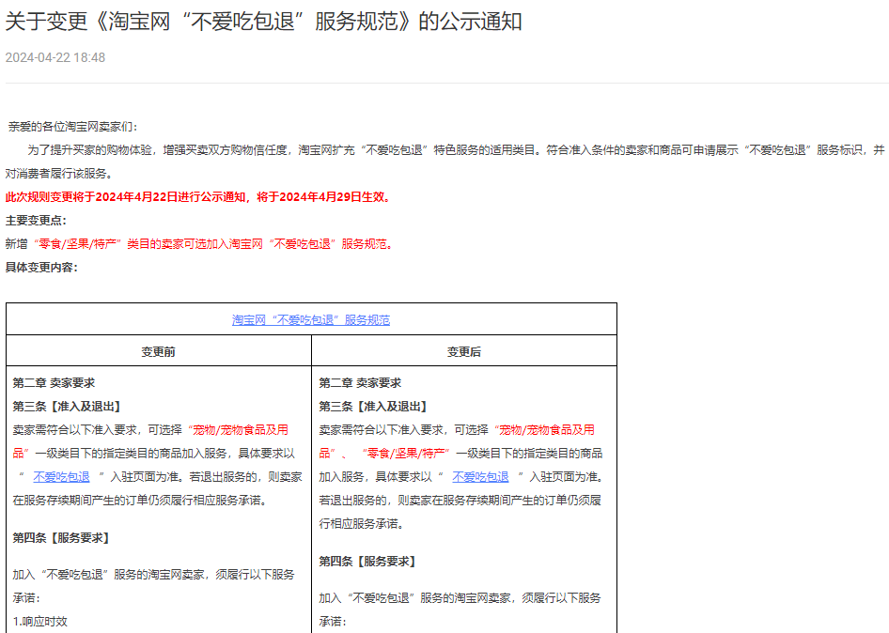Click 第二章 卖家要求 in the 变更后 column
Viewport: 889px width, 633px height.
[360, 383]
